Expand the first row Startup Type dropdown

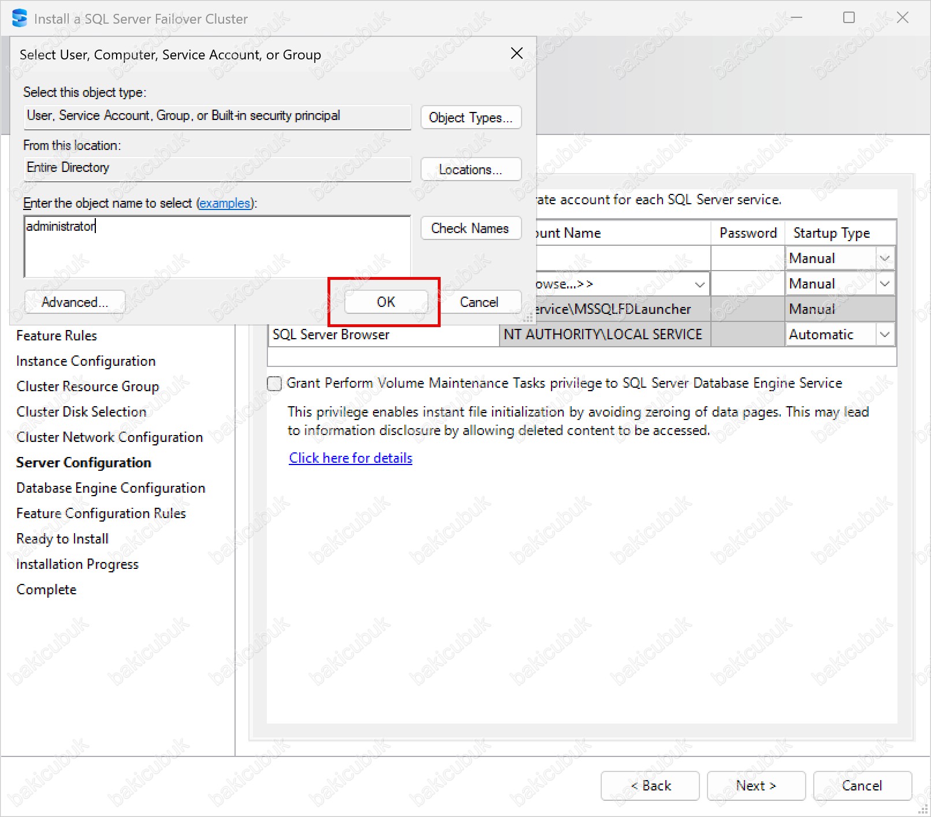coord(884,258)
